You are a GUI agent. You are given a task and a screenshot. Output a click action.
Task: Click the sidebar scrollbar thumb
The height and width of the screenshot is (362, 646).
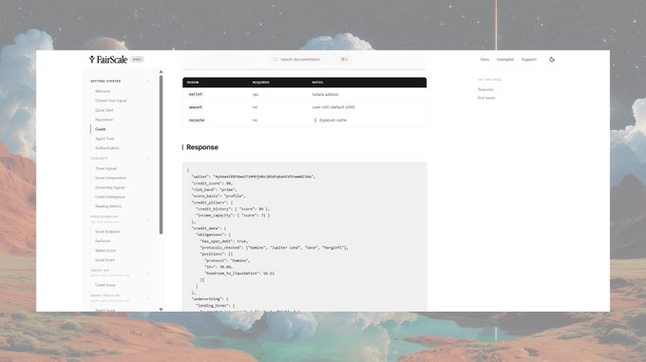coord(161,155)
